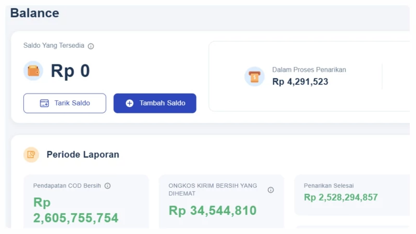The width and height of the screenshot is (416, 234).
Task: Click the wallet icon next to Rp 0
Action: coord(33,71)
